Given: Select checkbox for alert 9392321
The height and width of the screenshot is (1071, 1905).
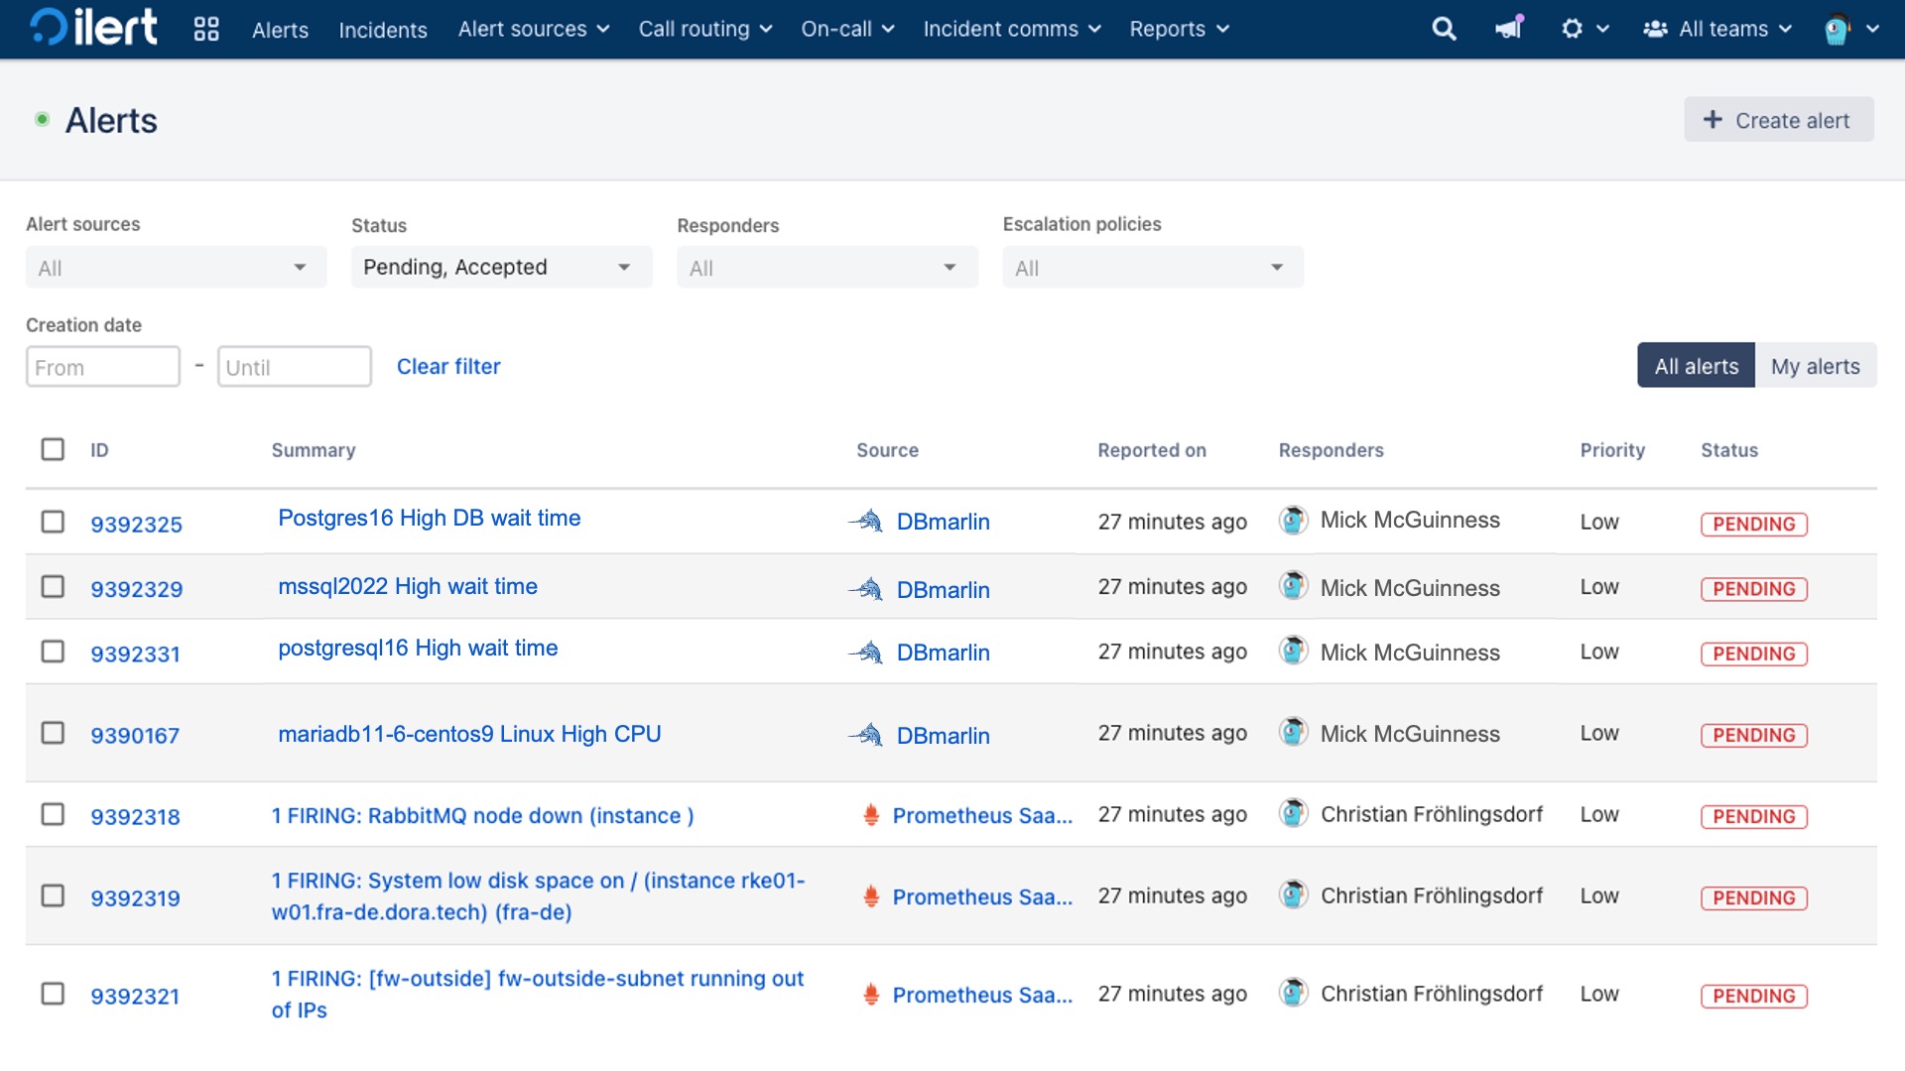Looking at the screenshot, I should [53, 994].
